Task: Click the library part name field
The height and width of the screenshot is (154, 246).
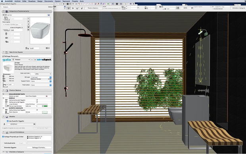Action: pos(27,15)
